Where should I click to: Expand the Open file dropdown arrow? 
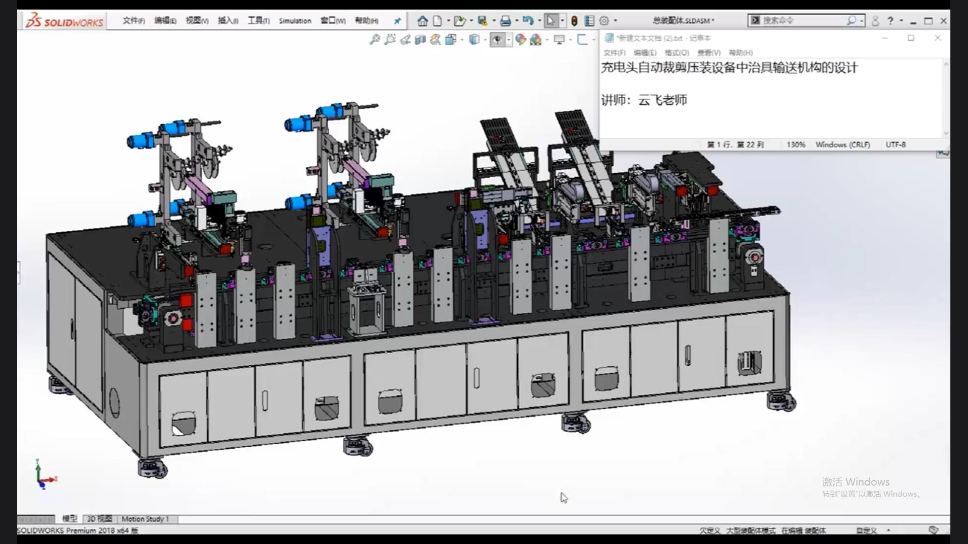(471, 21)
